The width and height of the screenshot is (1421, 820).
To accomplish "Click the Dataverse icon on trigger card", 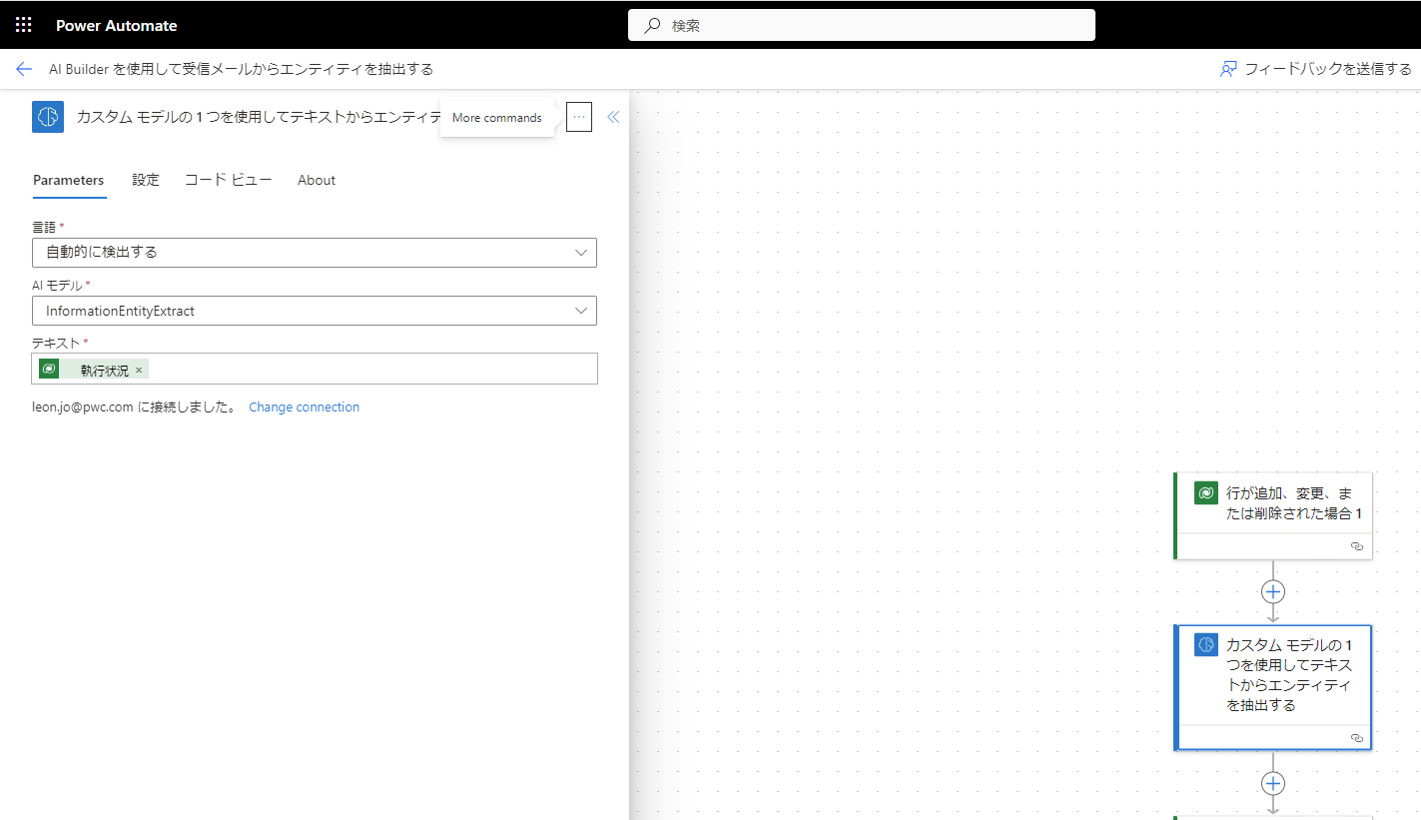I will (1205, 492).
